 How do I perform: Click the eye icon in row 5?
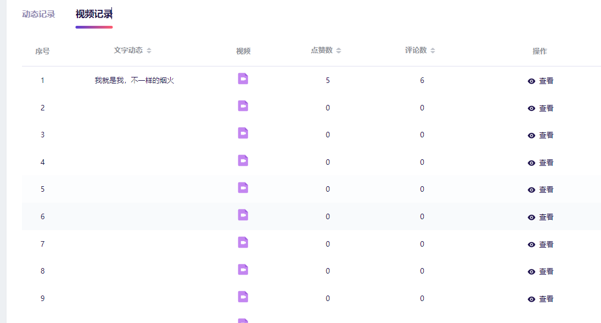click(531, 190)
